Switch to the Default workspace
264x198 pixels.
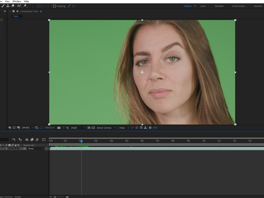(187, 6)
